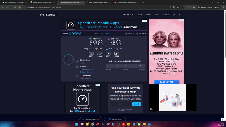Click the upload speed 48.93 value

tap(116, 43)
